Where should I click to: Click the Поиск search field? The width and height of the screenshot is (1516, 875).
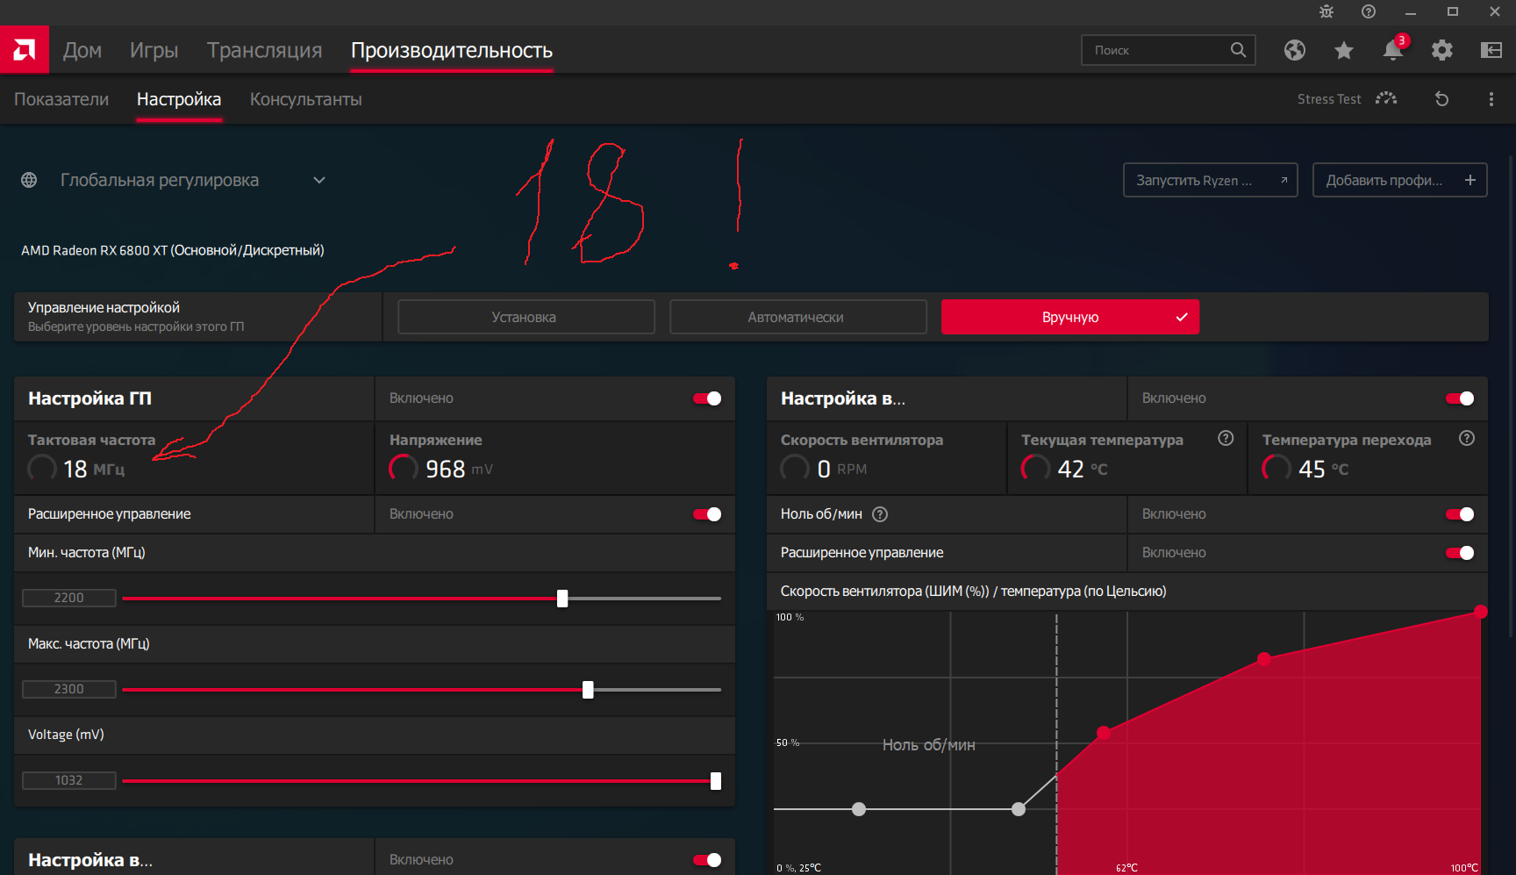pos(1169,50)
